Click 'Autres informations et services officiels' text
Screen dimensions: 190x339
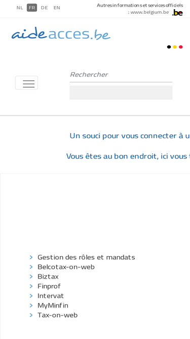click(140, 5)
